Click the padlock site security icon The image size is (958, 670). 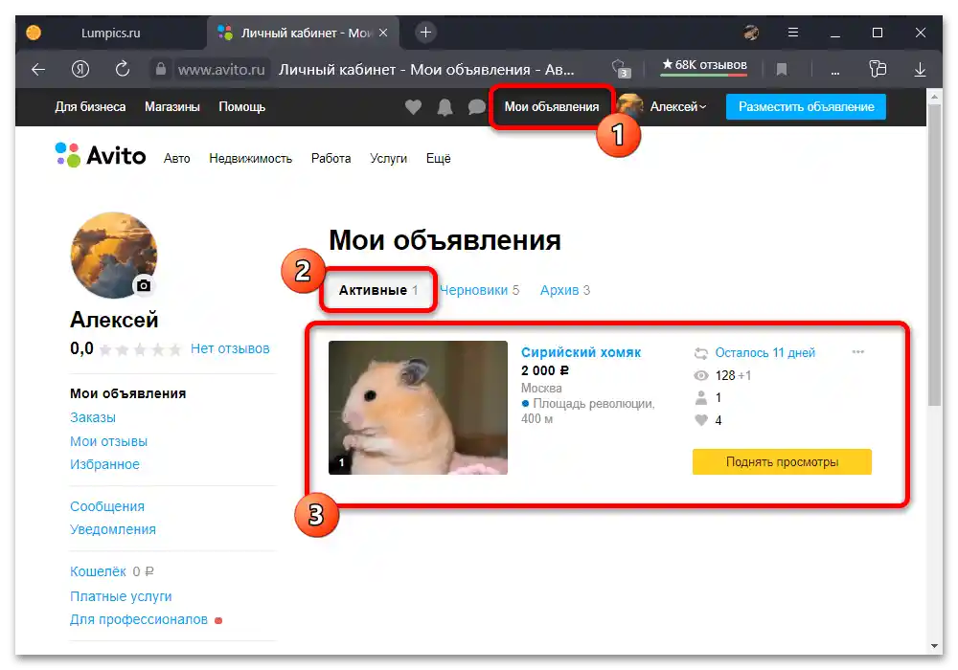[160, 69]
